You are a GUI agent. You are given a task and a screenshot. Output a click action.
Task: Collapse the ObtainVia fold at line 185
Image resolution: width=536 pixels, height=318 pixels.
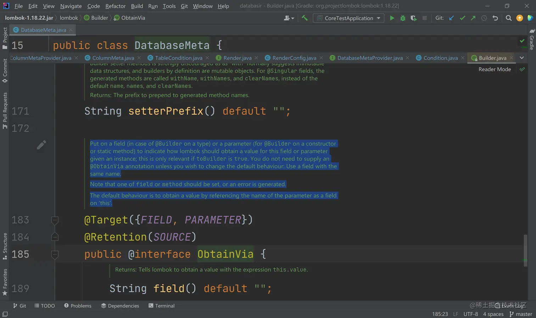click(55, 254)
